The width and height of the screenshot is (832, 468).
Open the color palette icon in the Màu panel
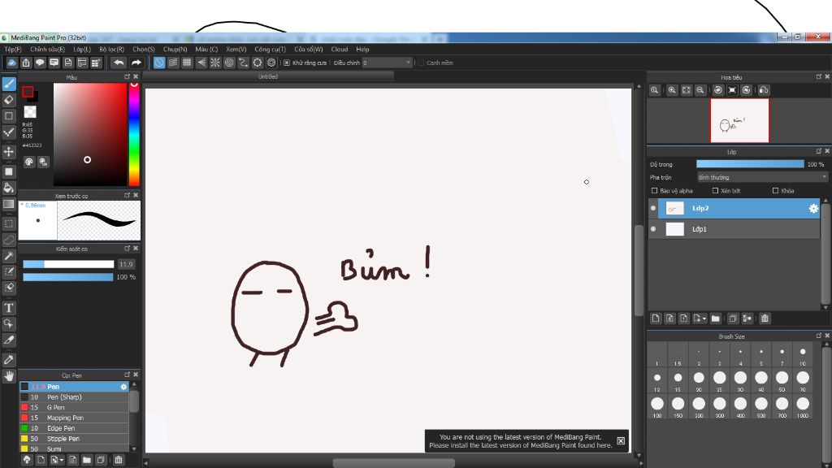pos(29,162)
